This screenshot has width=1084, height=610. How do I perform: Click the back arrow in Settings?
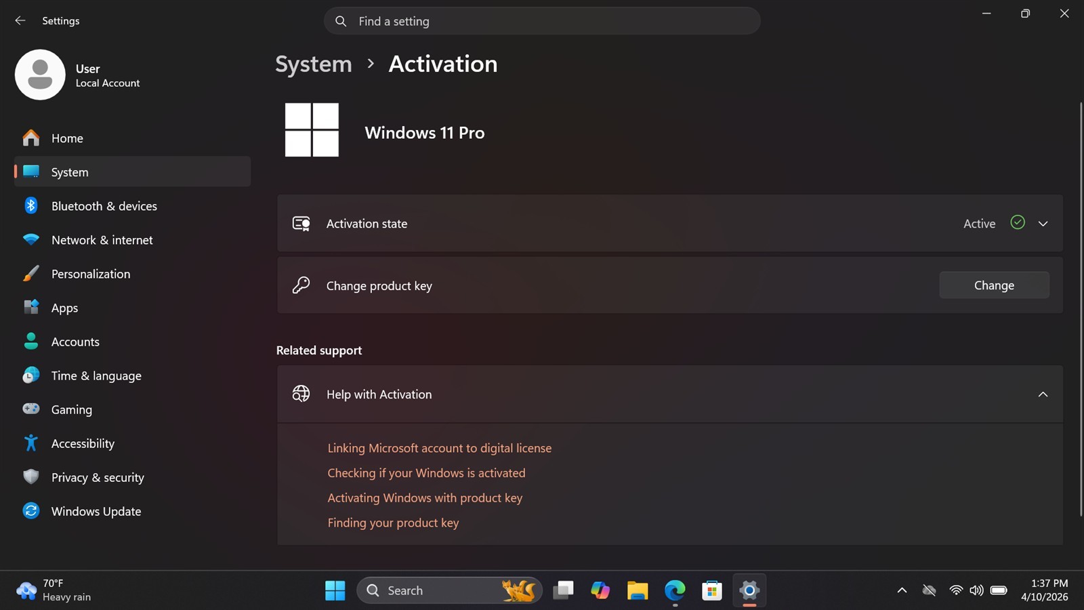pos(20,21)
